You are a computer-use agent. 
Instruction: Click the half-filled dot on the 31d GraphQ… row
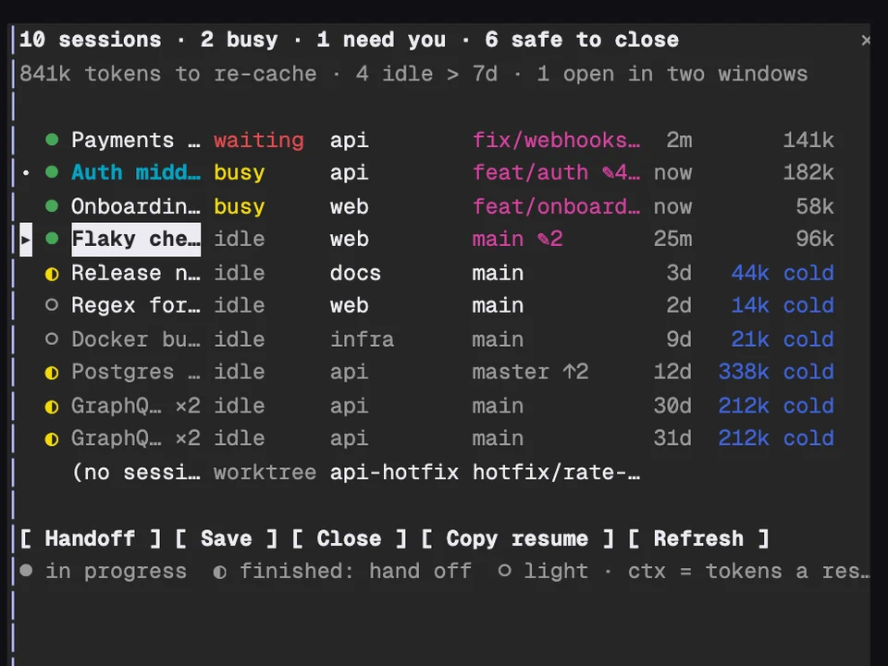[52, 438]
